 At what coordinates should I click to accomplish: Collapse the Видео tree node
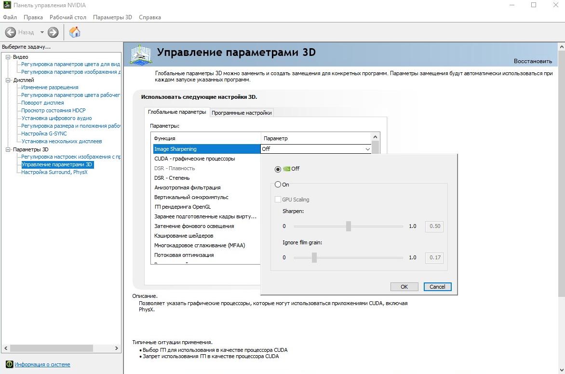pos(8,57)
